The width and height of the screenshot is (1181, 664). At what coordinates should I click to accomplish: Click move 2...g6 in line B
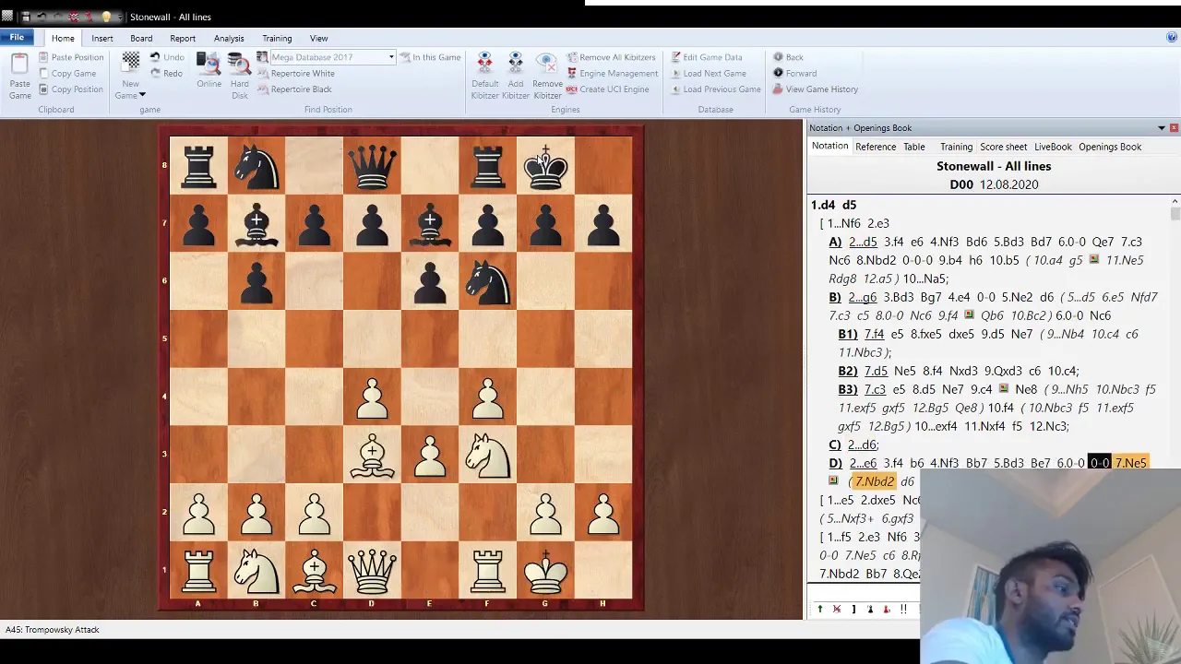pyautogui.click(x=863, y=297)
